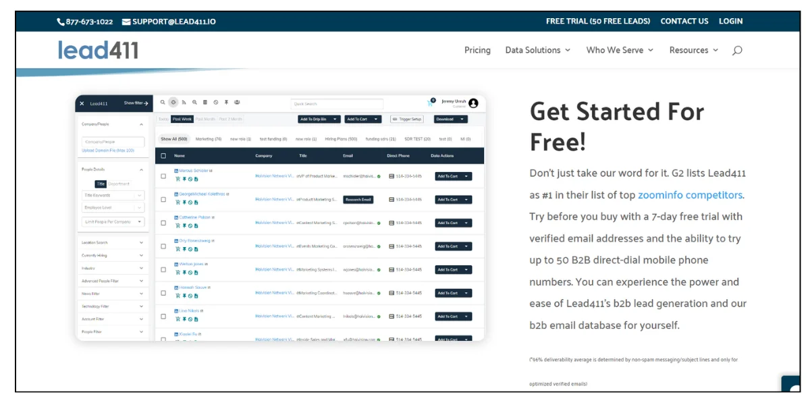This screenshot has height=405, width=810.
Task: Click the Lead411 logo
Action: (x=99, y=49)
